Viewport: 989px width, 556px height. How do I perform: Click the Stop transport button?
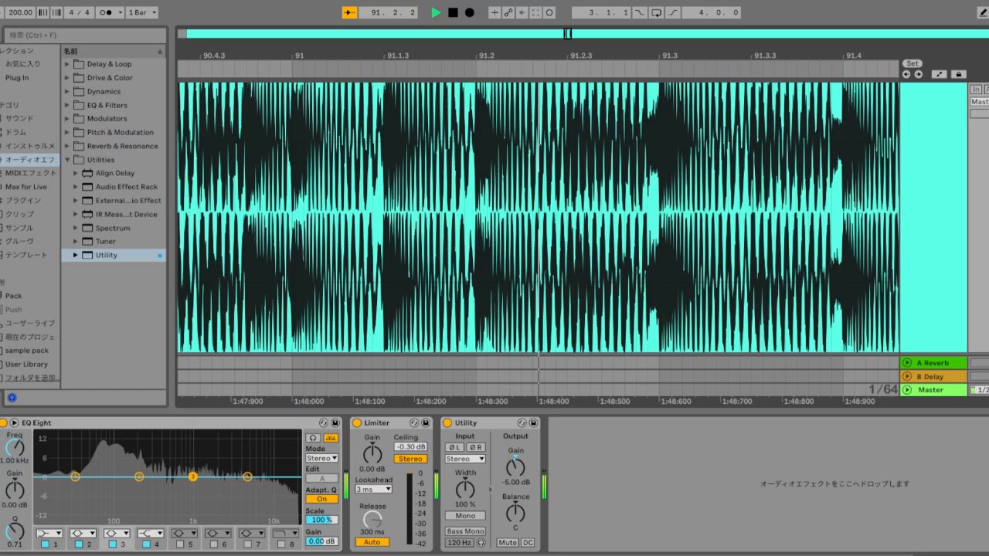coord(453,12)
